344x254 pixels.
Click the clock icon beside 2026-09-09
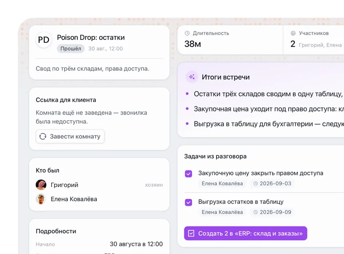point(256,212)
